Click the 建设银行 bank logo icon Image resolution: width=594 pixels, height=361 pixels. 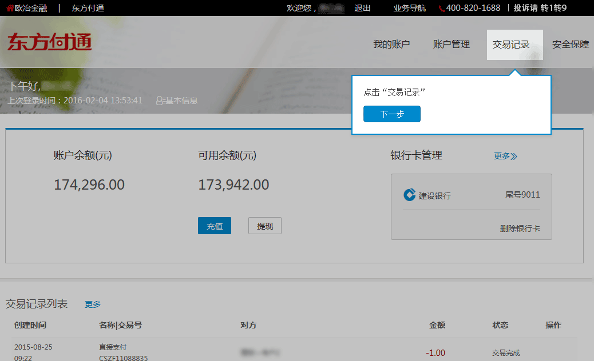[410, 195]
